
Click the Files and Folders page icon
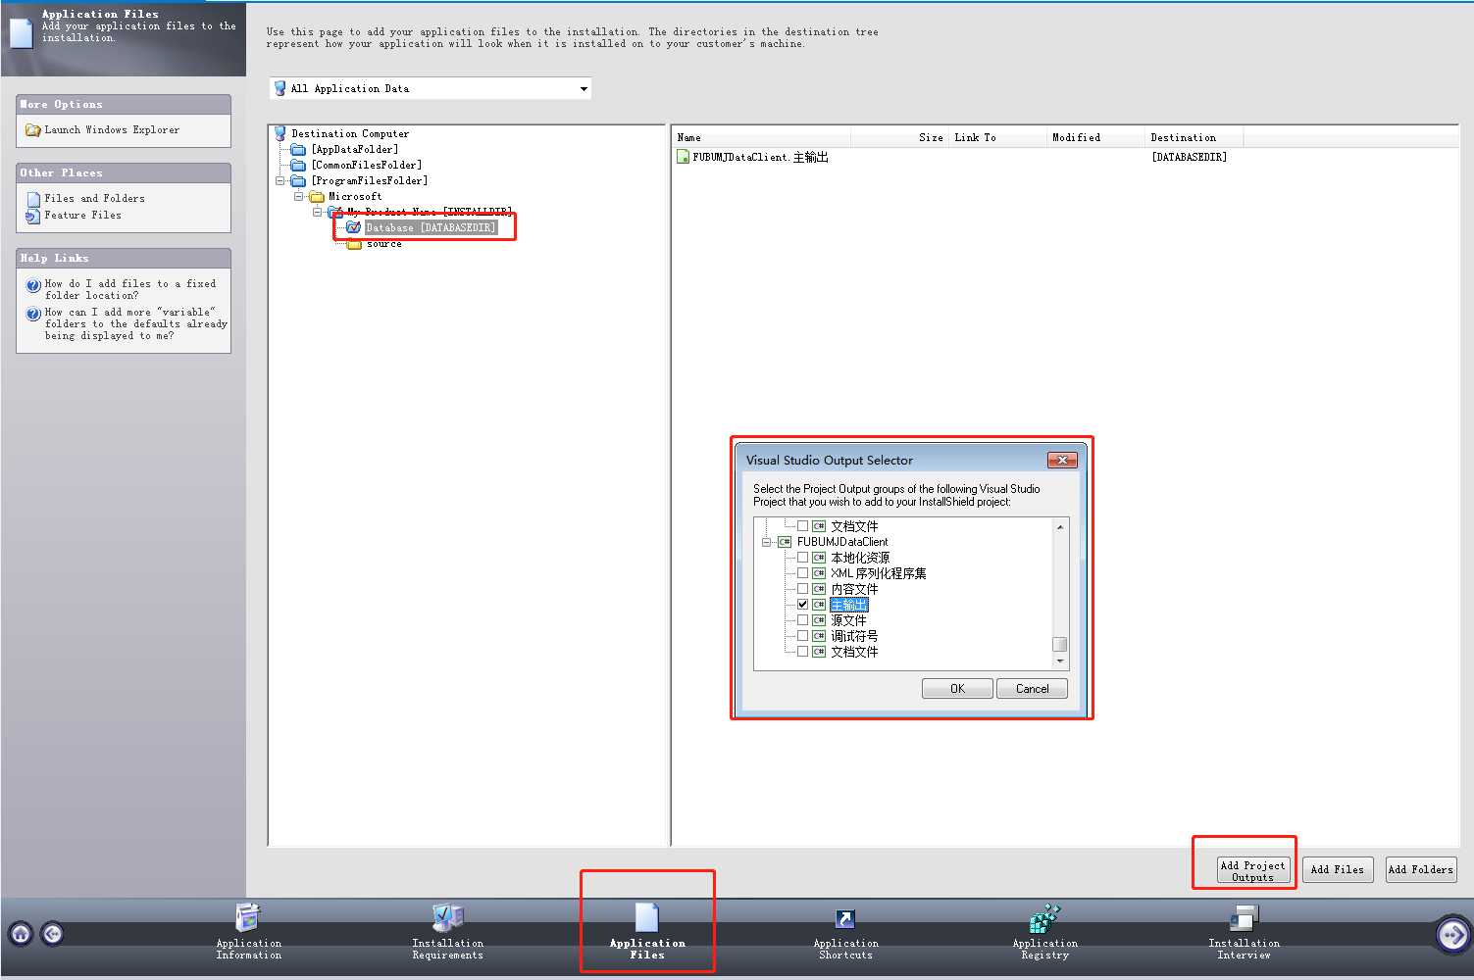point(33,199)
